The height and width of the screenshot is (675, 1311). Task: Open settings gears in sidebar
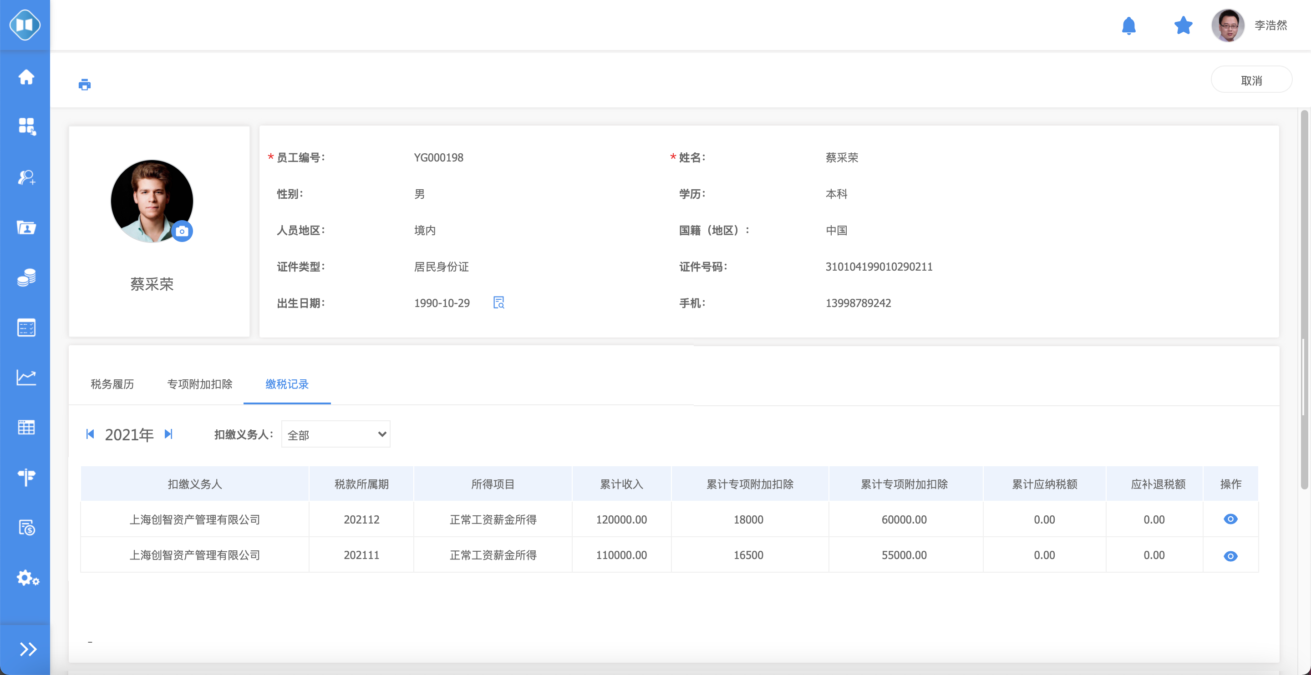[x=27, y=579]
